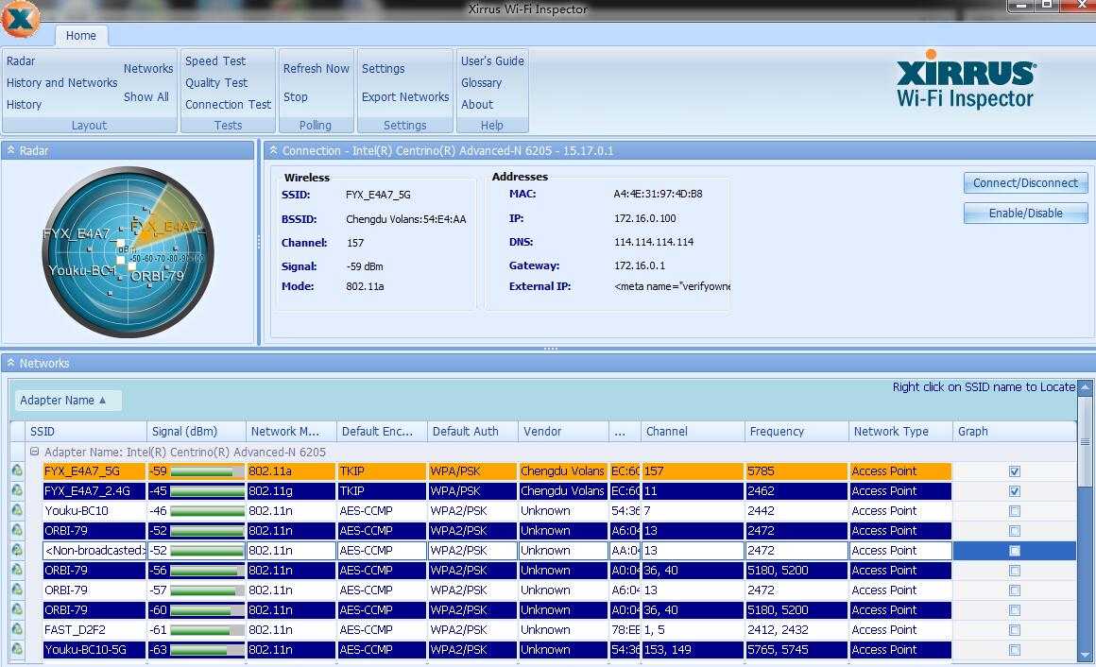
Task: Click the network icon beside Youku-BC10-5G row
Action: click(x=17, y=649)
